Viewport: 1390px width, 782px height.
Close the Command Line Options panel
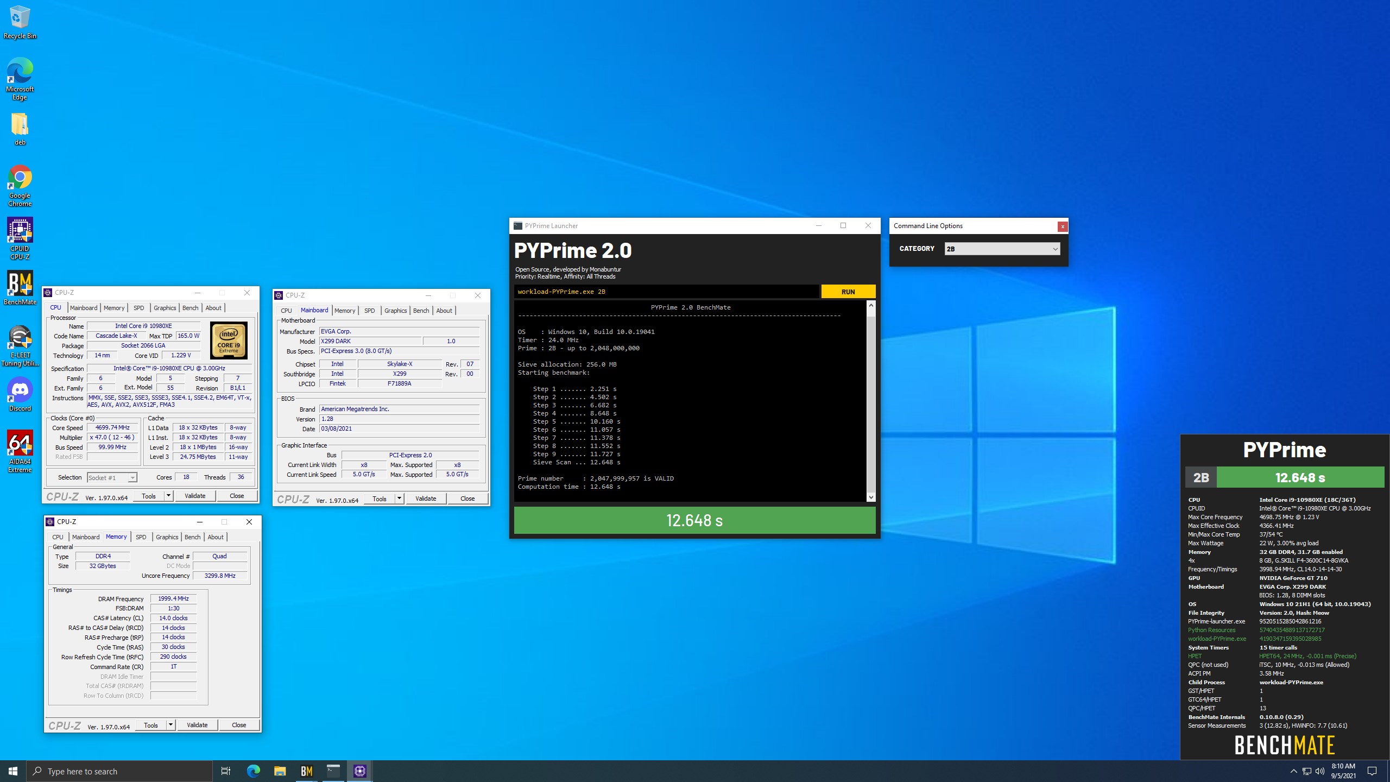tap(1063, 226)
